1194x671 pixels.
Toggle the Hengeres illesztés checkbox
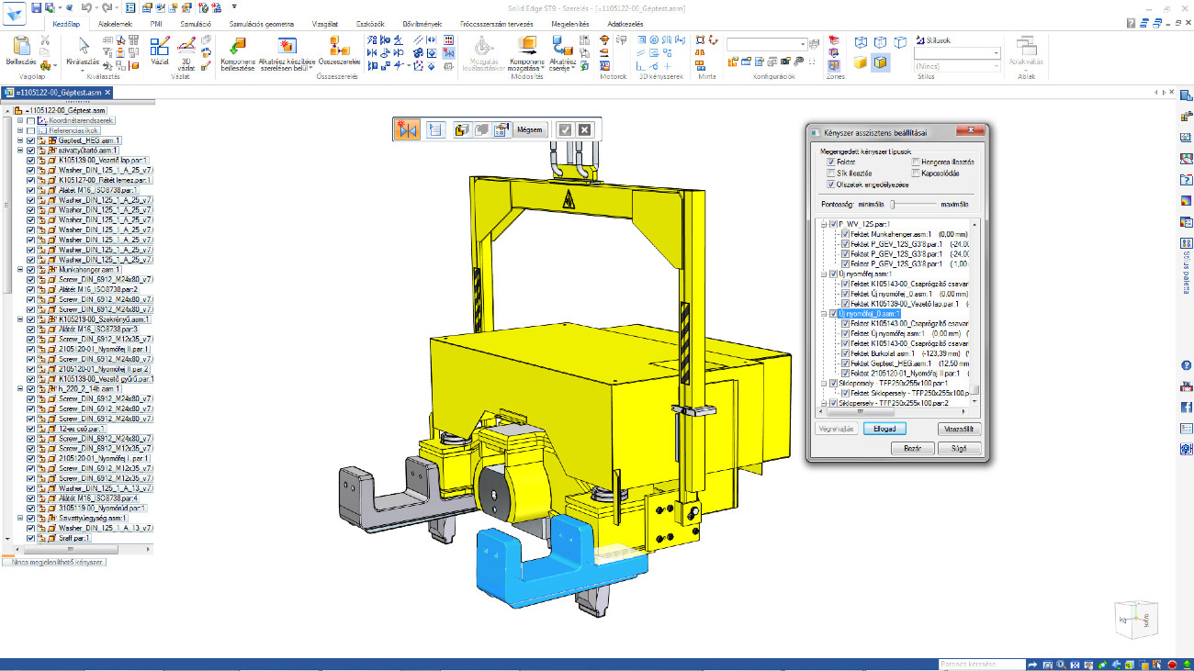tap(915, 162)
